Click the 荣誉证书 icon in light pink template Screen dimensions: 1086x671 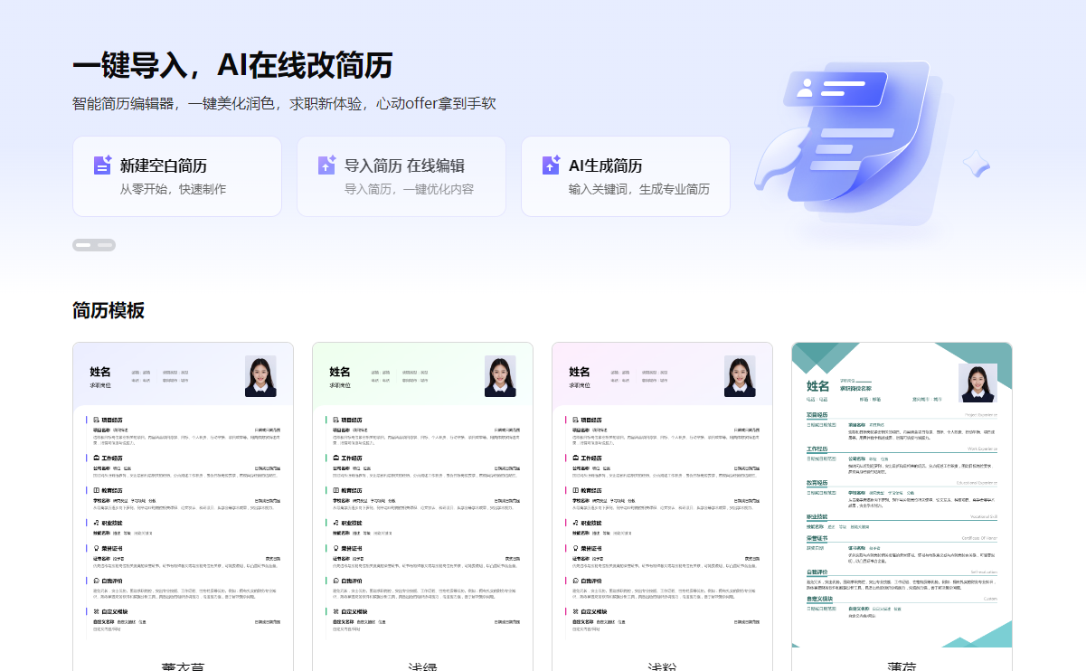point(576,549)
